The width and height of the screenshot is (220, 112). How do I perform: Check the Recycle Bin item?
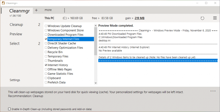[x=46, y=52]
